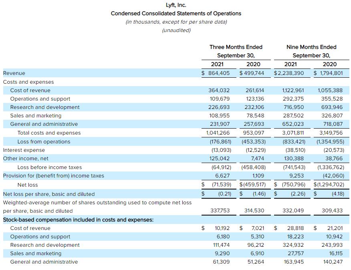Click the weighted-average shares value "309,433"

[x=332, y=211]
